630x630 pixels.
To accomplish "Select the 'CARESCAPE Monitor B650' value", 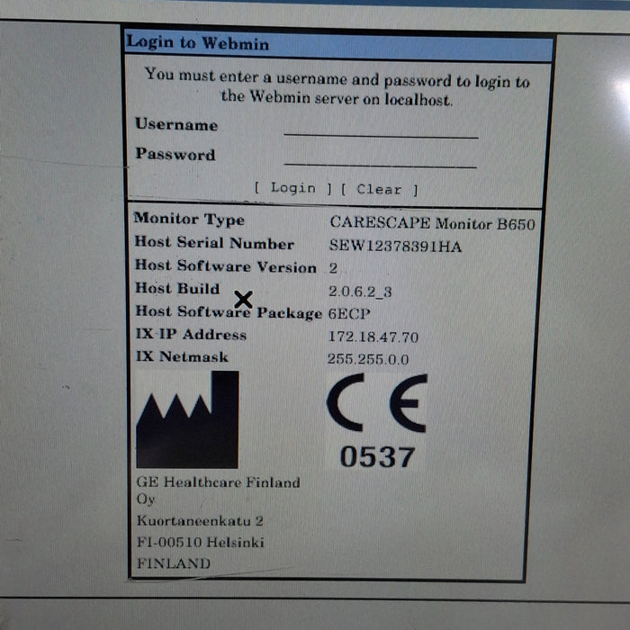I will tap(433, 223).
